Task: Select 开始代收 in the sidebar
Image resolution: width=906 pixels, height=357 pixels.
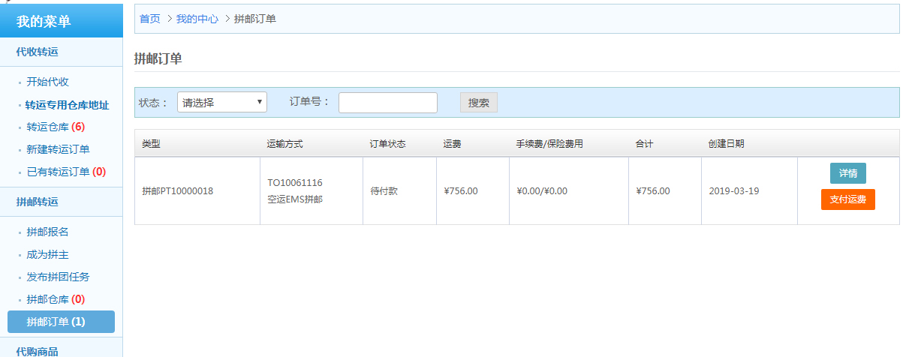Action: coord(48,82)
